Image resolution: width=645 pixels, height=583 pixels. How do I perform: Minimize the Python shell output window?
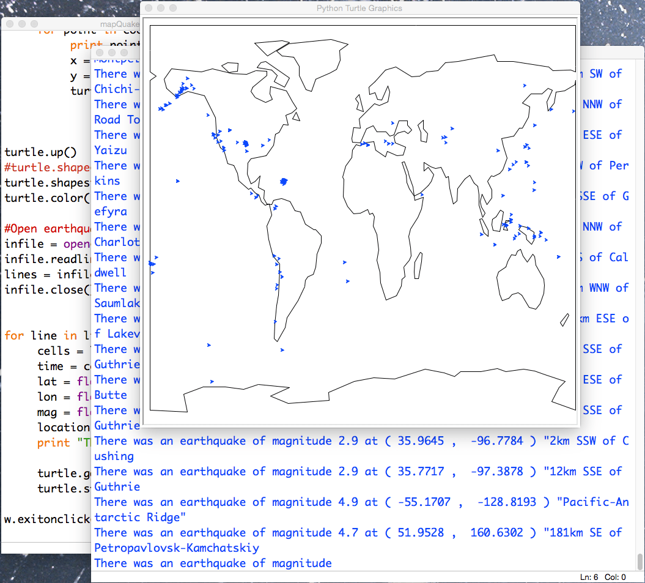point(112,53)
